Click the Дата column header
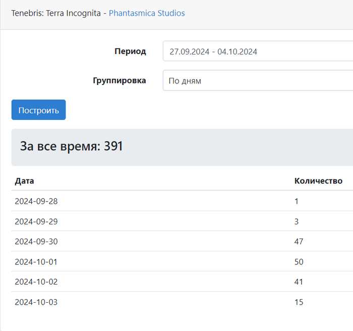Screen dimensions: 353x331 [x=25, y=181]
